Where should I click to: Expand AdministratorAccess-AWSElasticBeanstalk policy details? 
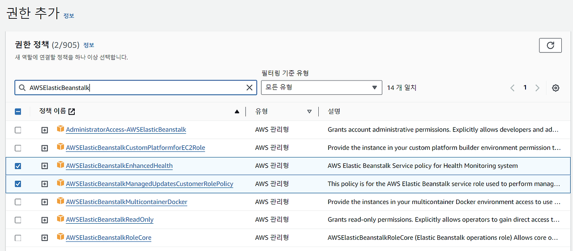tap(44, 130)
